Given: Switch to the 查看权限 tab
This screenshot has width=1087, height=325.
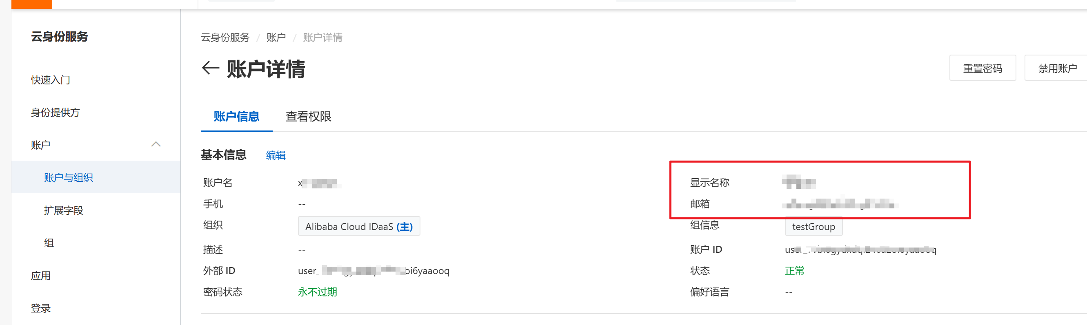Looking at the screenshot, I should [308, 116].
